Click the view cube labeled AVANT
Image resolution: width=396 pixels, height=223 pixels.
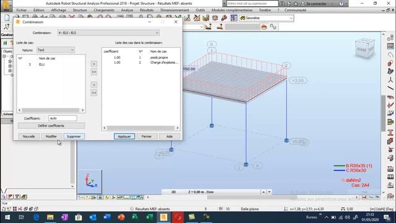click(x=364, y=49)
